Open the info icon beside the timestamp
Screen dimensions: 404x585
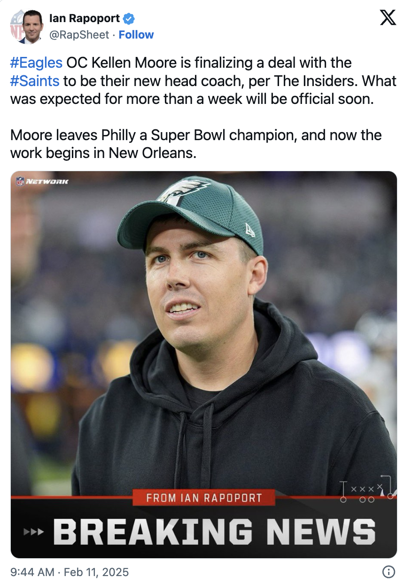[388, 572]
